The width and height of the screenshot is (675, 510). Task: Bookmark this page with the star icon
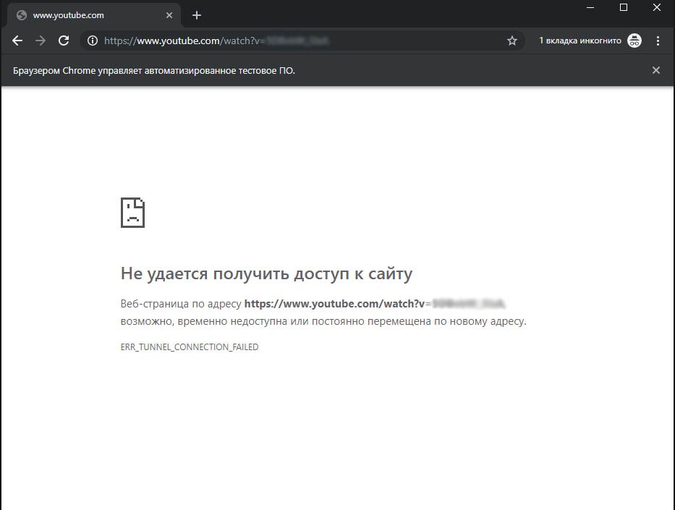click(x=512, y=41)
